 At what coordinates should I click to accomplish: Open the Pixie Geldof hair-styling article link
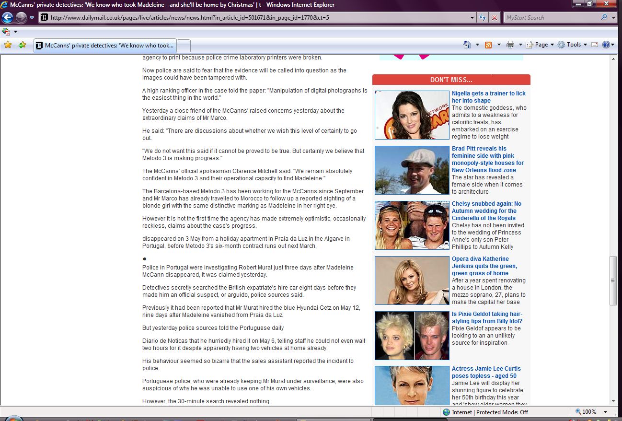coord(487,317)
